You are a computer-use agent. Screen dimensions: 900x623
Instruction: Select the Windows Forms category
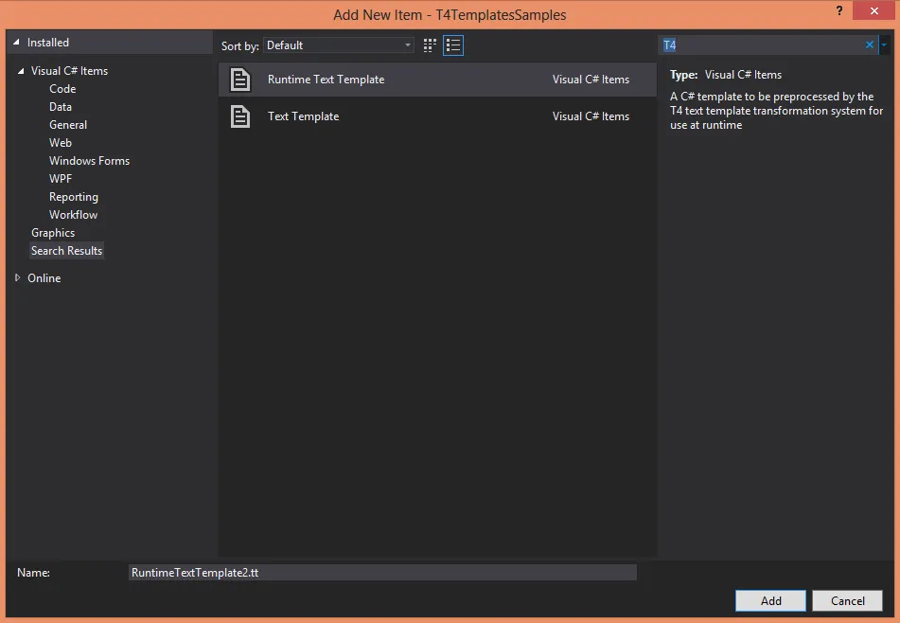[x=89, y=161]
